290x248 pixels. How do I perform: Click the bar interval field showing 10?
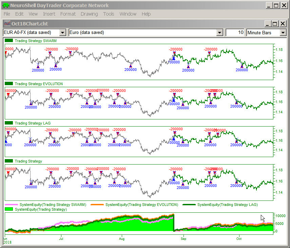[x=235, y=33]
